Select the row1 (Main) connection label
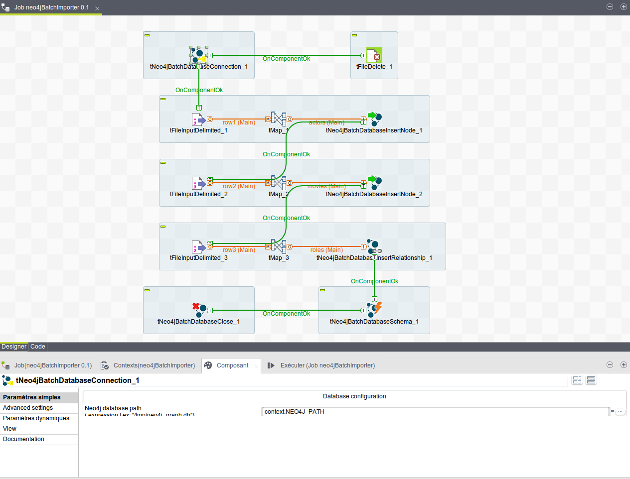 coord(239,122)
